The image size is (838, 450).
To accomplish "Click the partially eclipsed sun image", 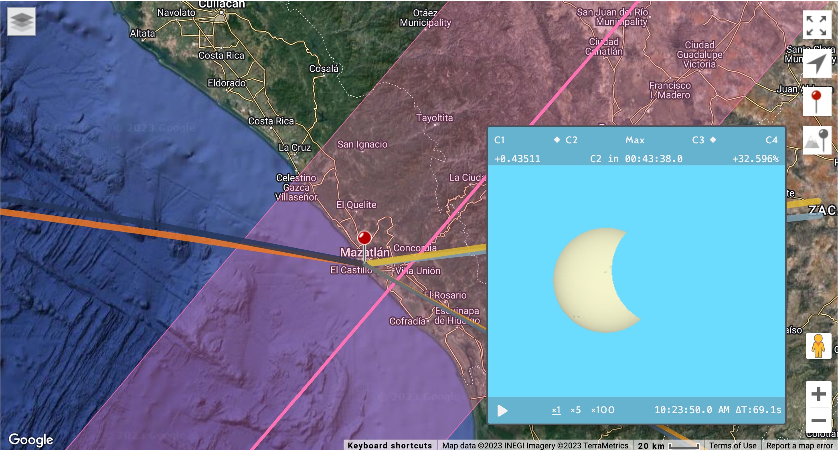I will (597, 280).
